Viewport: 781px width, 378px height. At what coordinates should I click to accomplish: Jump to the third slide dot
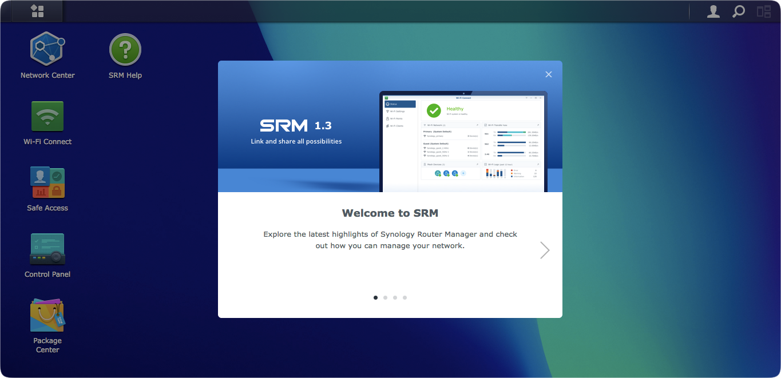click(395, 297)
